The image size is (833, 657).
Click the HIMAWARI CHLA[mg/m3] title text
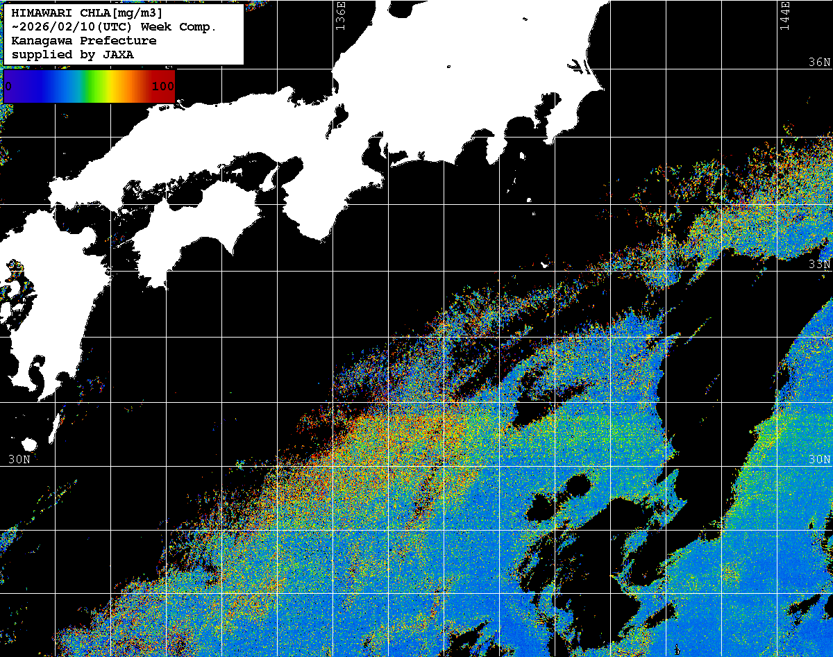click(87, 13)
